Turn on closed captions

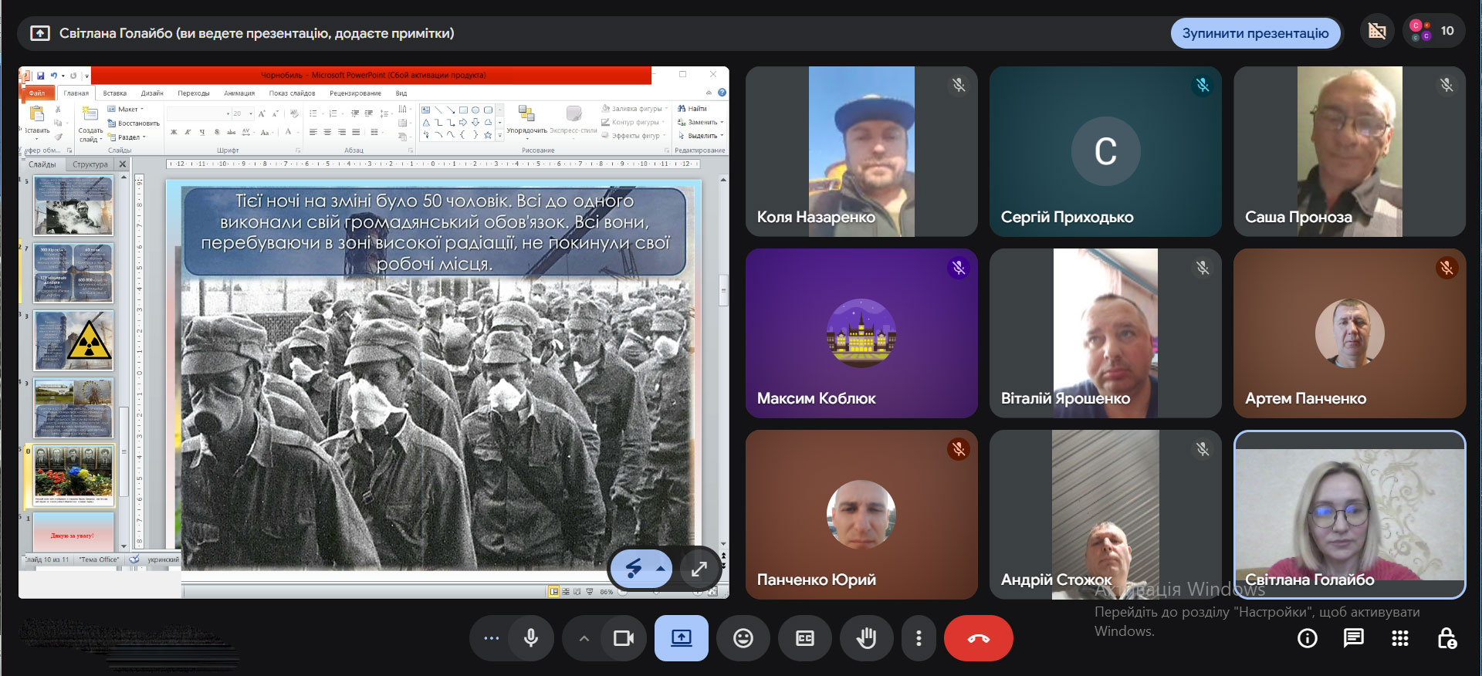(x=805, y=638)
